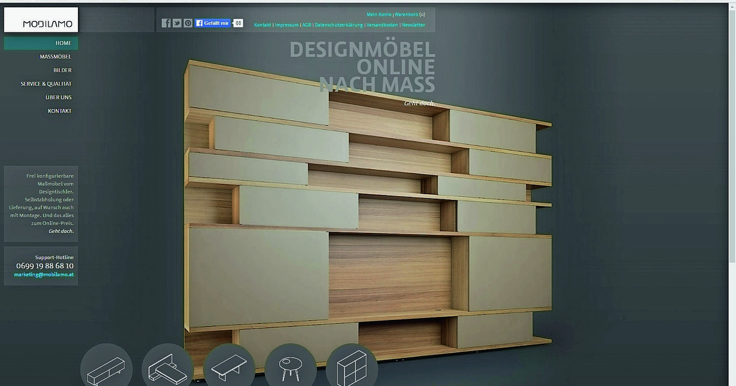
Task: Click the large shelf unit image
Action: 368,221
